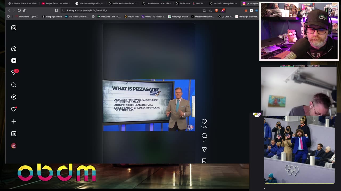Viewport: 341px width, 191px height.
Task: Click the browser Home button
Action: pyautogui.click(x=25, y=10)
